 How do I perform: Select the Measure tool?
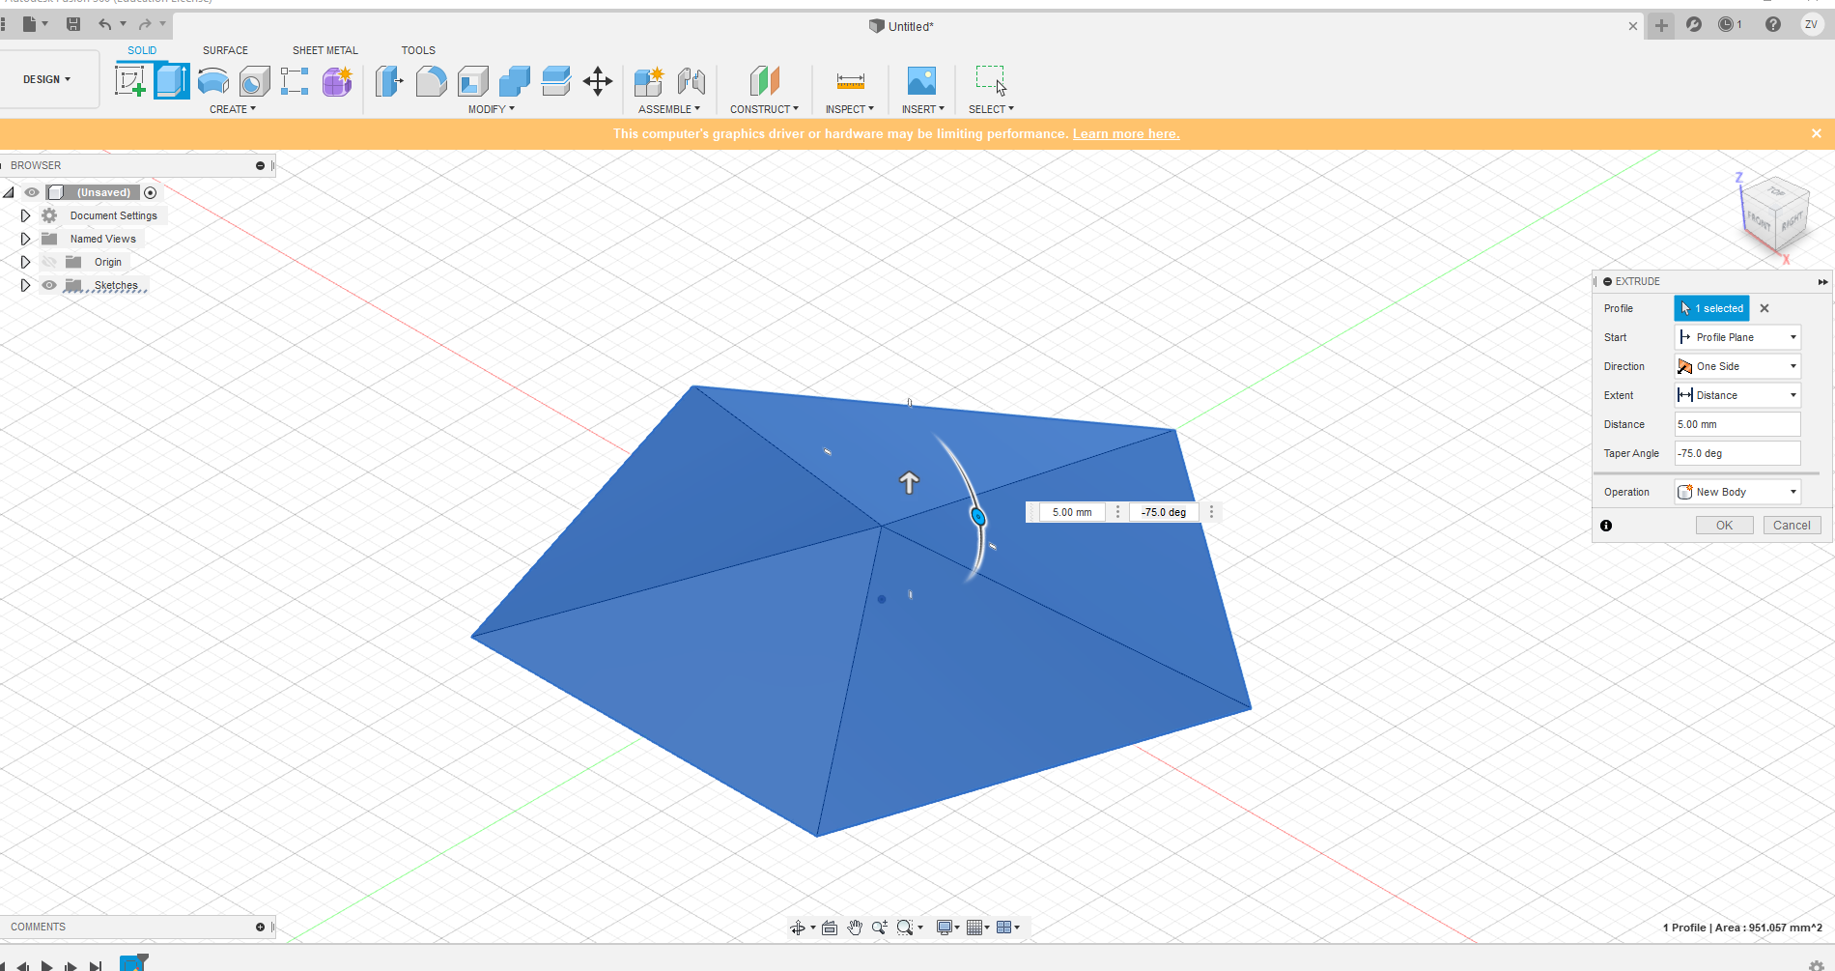click(850, 81)
